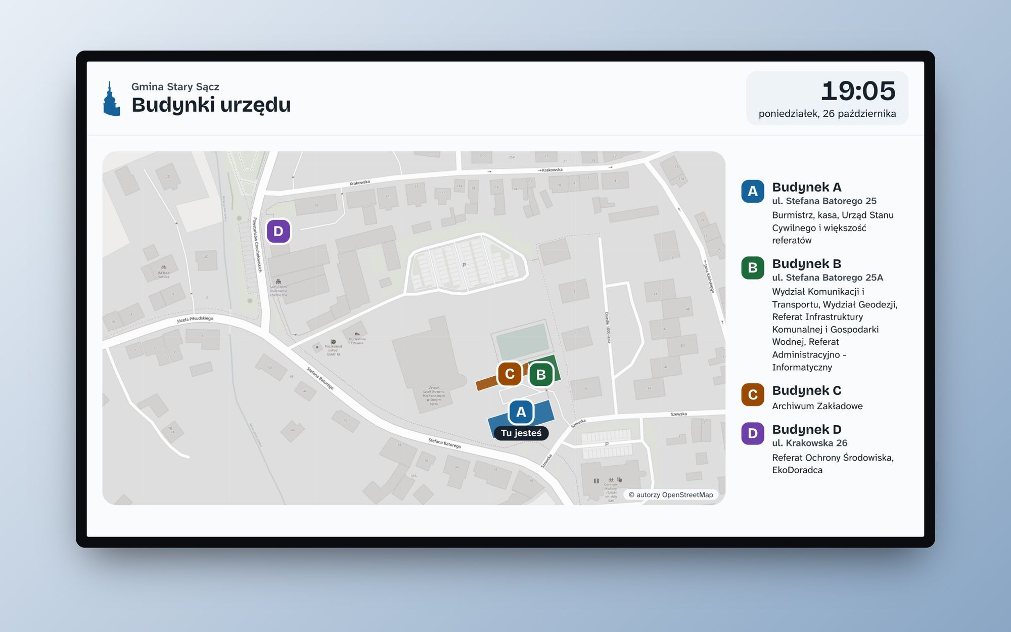
Task: Click the 'Budynki urzędu' page title
Action: (211, 105)
